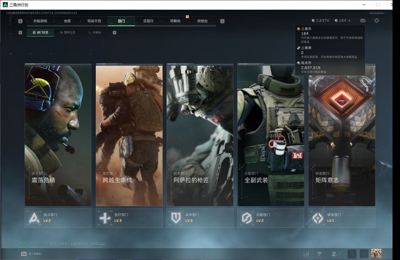This screenshot has width=400, height=260.
Task: Click the E key next-tab hint
Action: 222,21
